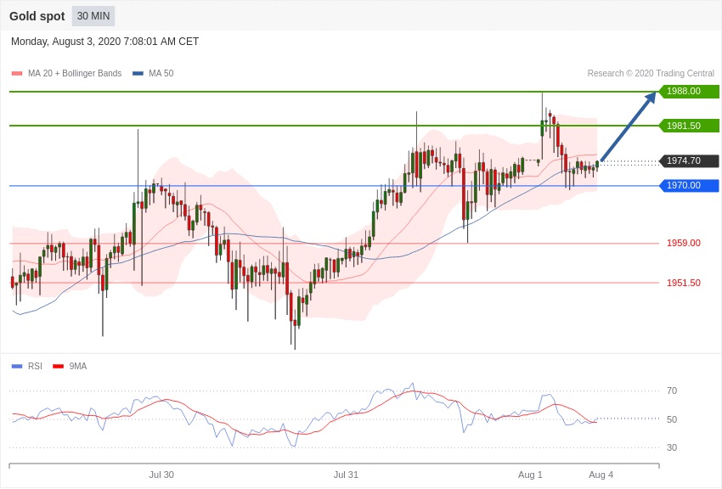Image resolution: width=722 pixels, height=489 pixels.
Task: Click the 30 MIN timeframe button
Action: (93, 16)
